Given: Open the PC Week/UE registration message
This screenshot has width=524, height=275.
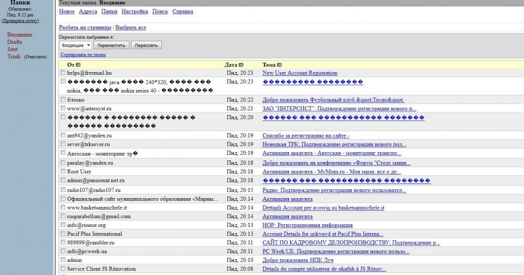Looking at the screenshot, I should (336, 251).
